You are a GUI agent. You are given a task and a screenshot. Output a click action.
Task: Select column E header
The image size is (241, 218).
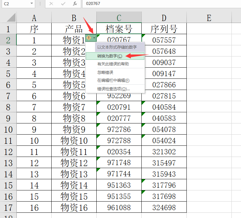coord(209,18)
